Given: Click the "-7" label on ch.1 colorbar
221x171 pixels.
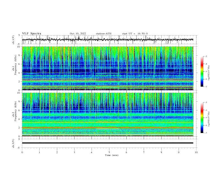Looking at the screenshot, I should point(206,87).
